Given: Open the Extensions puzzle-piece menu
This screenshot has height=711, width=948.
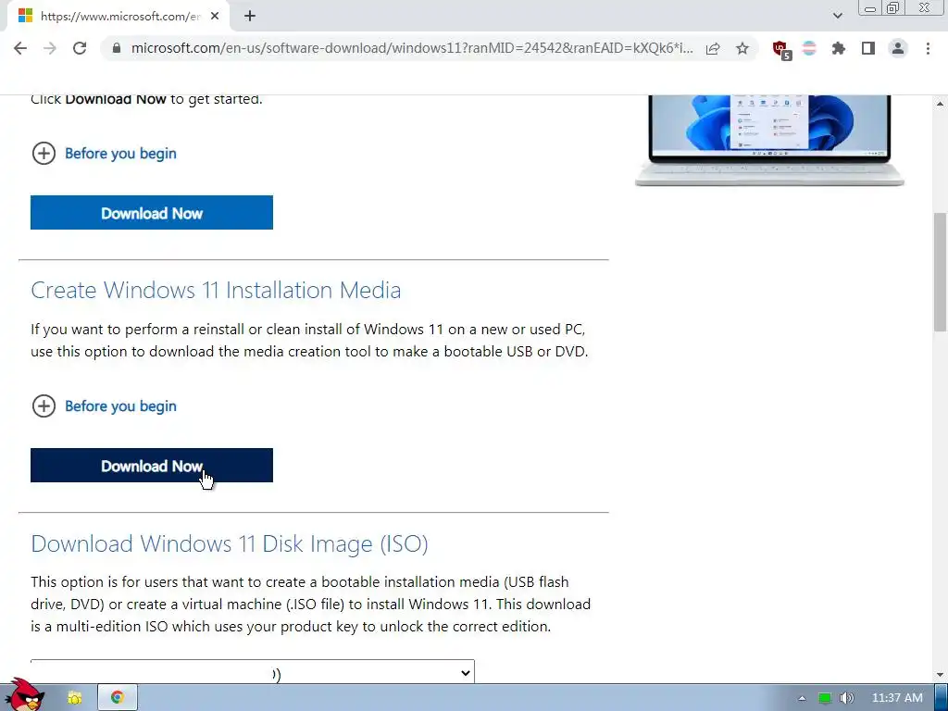Looking at the screenshot, I should (x=839, y=48).
